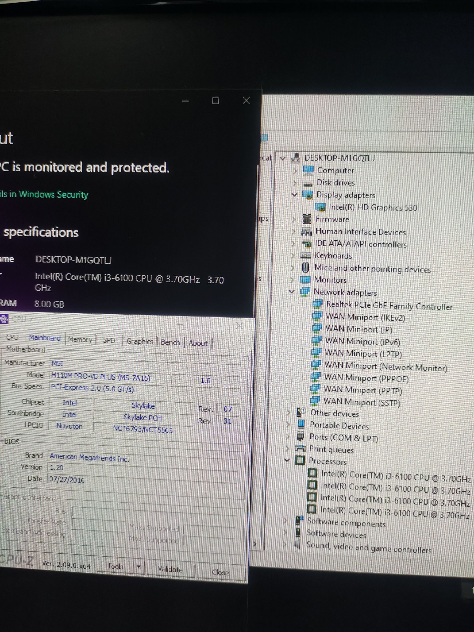Click the Close button in CPU-Z
Image resolution: width=474 pixels, height=632 pixels.
coord(221,572)
